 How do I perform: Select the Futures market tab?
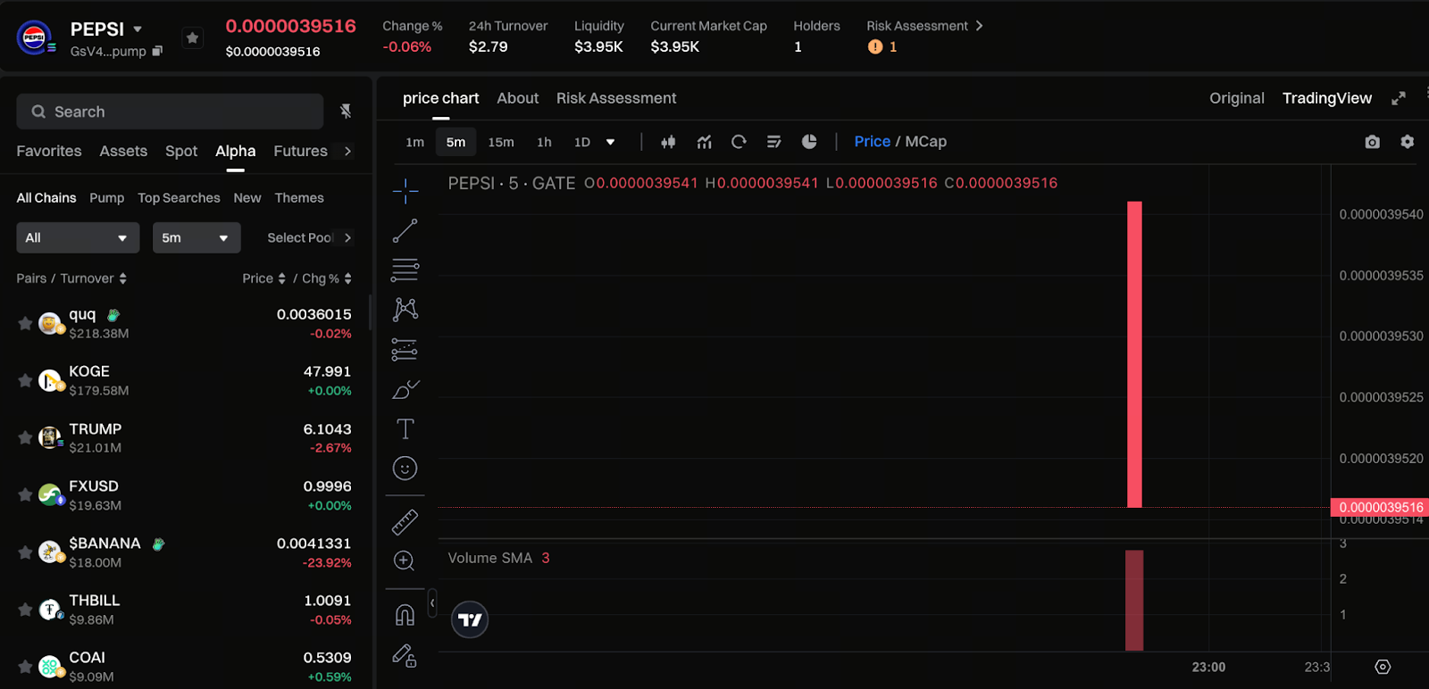300,151
